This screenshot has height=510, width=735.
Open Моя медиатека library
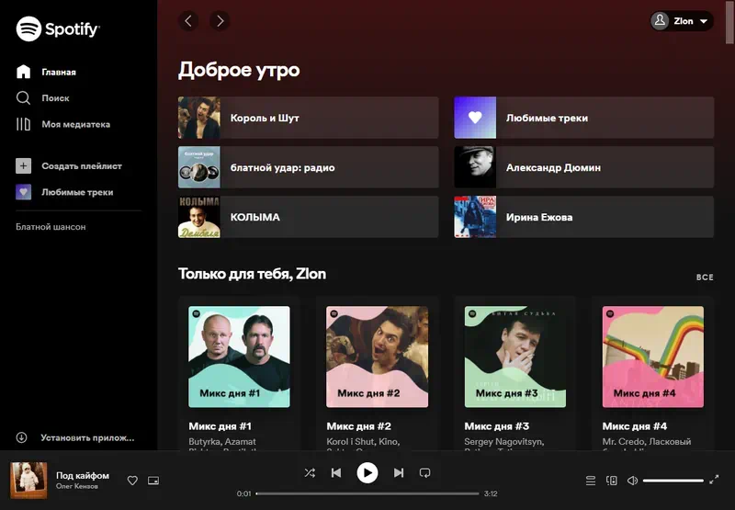[62, 124]
